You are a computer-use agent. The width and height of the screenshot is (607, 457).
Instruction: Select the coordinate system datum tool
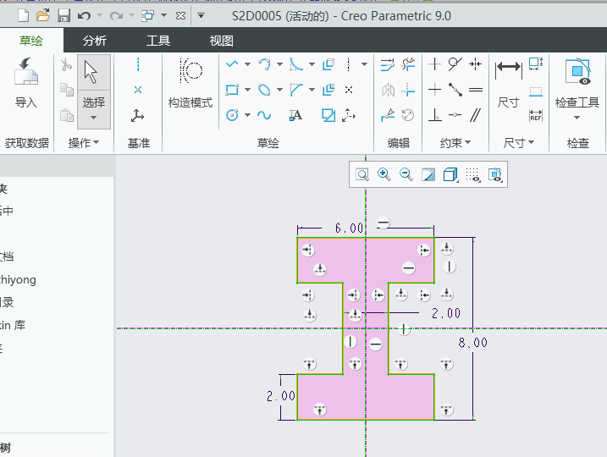(137, 115)
